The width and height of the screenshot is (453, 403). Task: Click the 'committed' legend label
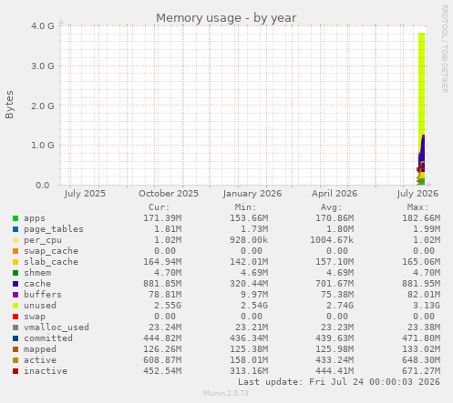48,338
